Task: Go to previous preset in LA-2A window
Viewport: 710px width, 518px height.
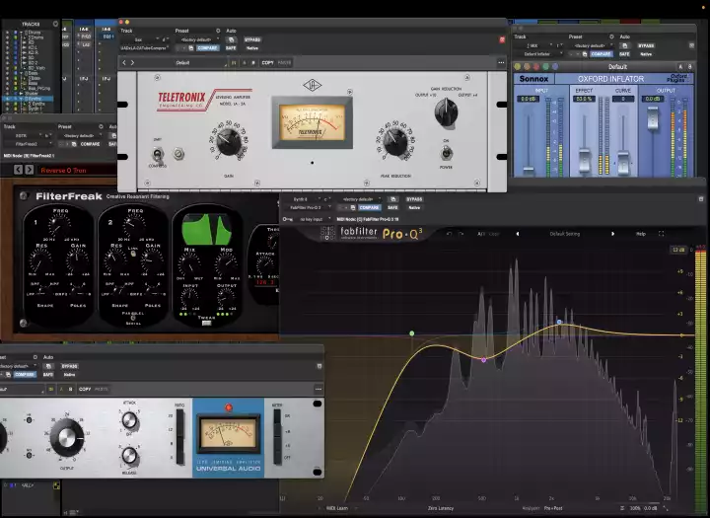Action: coord(124,62)
